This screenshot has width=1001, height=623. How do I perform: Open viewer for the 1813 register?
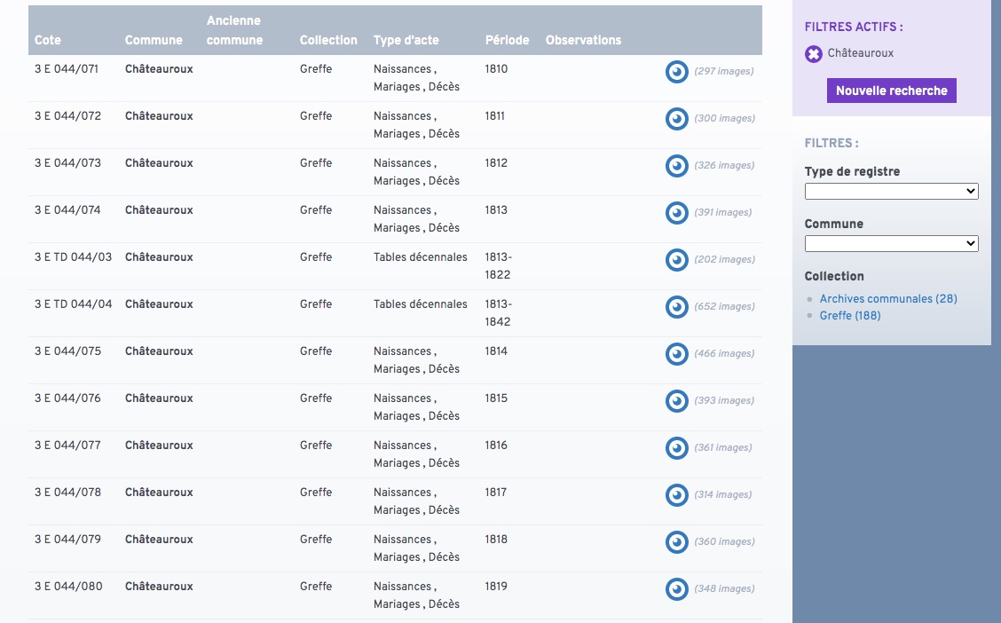click(676, 213)
